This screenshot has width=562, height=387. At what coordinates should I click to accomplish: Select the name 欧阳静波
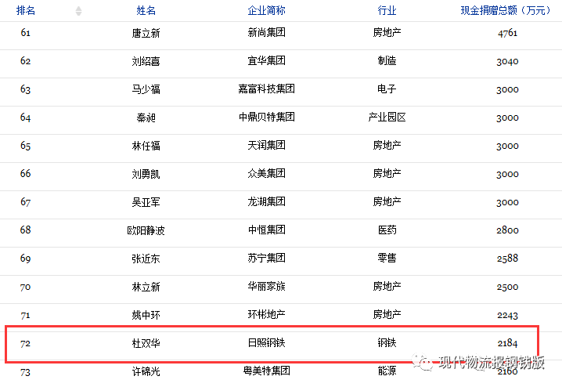tap(146, 230)
